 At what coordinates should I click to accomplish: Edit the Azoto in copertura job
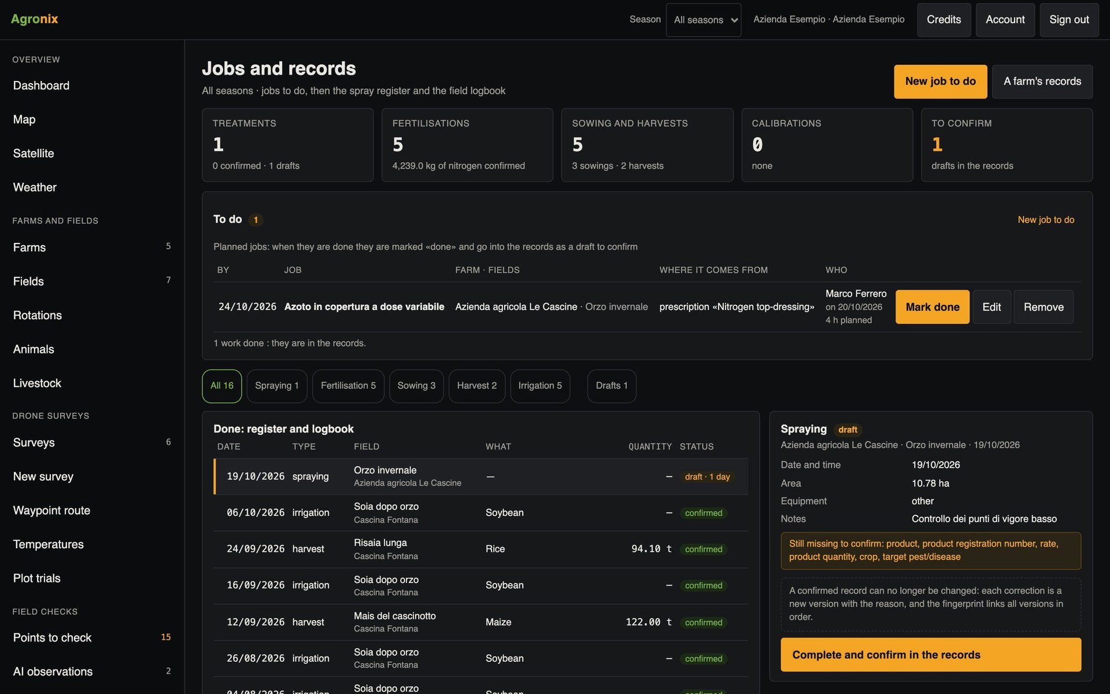pyautogui.click(x=991, y=307)
